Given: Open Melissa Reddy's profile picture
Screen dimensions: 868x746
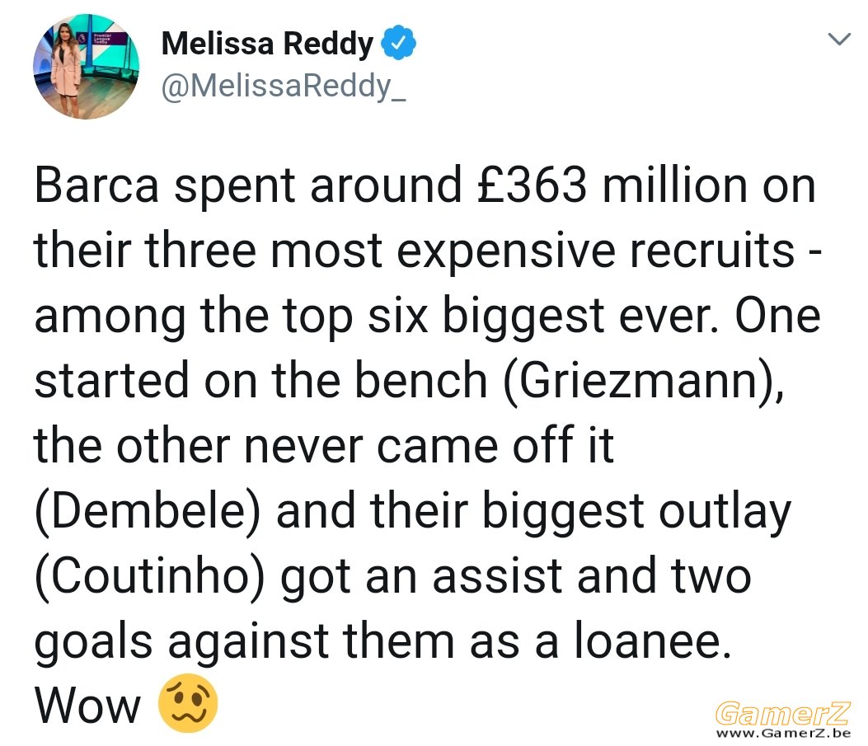Looking at the screenshot, I should tap(87, 67).
